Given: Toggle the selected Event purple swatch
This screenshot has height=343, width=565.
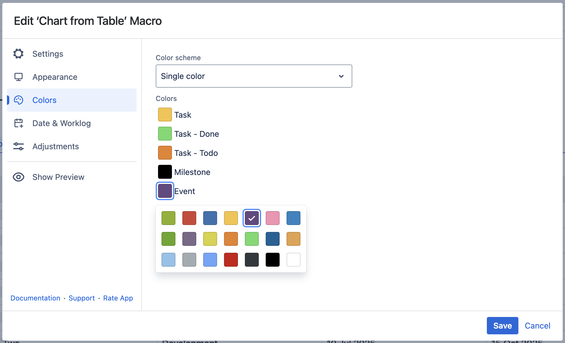Looking at the screenshot, I should coord(165,191).
